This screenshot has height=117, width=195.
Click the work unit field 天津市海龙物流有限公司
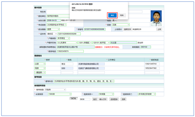[x=91, y=64]
